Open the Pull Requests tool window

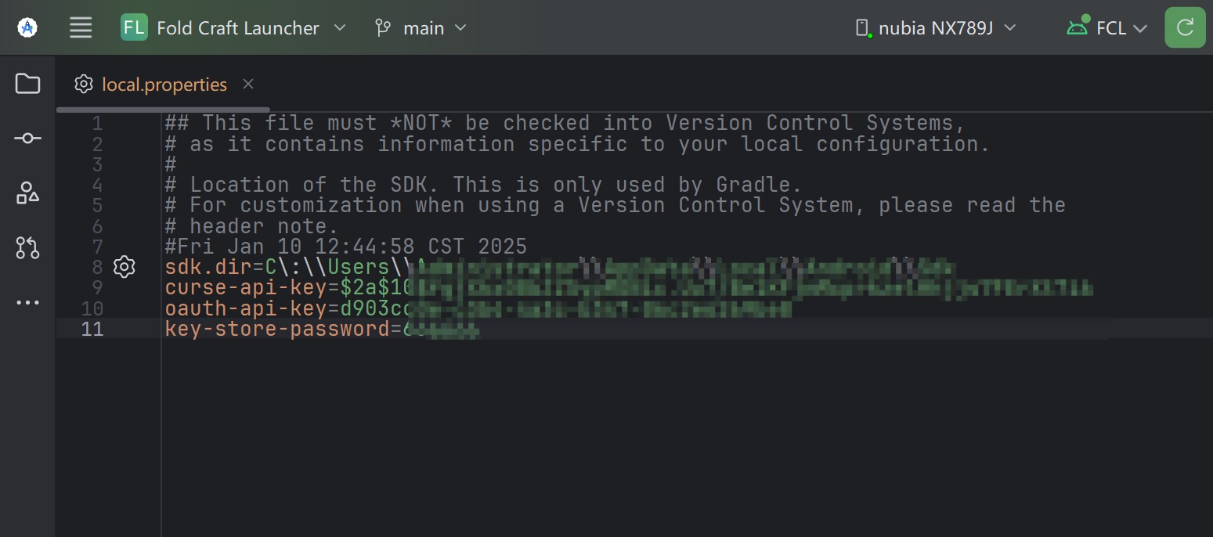[x=27, y=248]
